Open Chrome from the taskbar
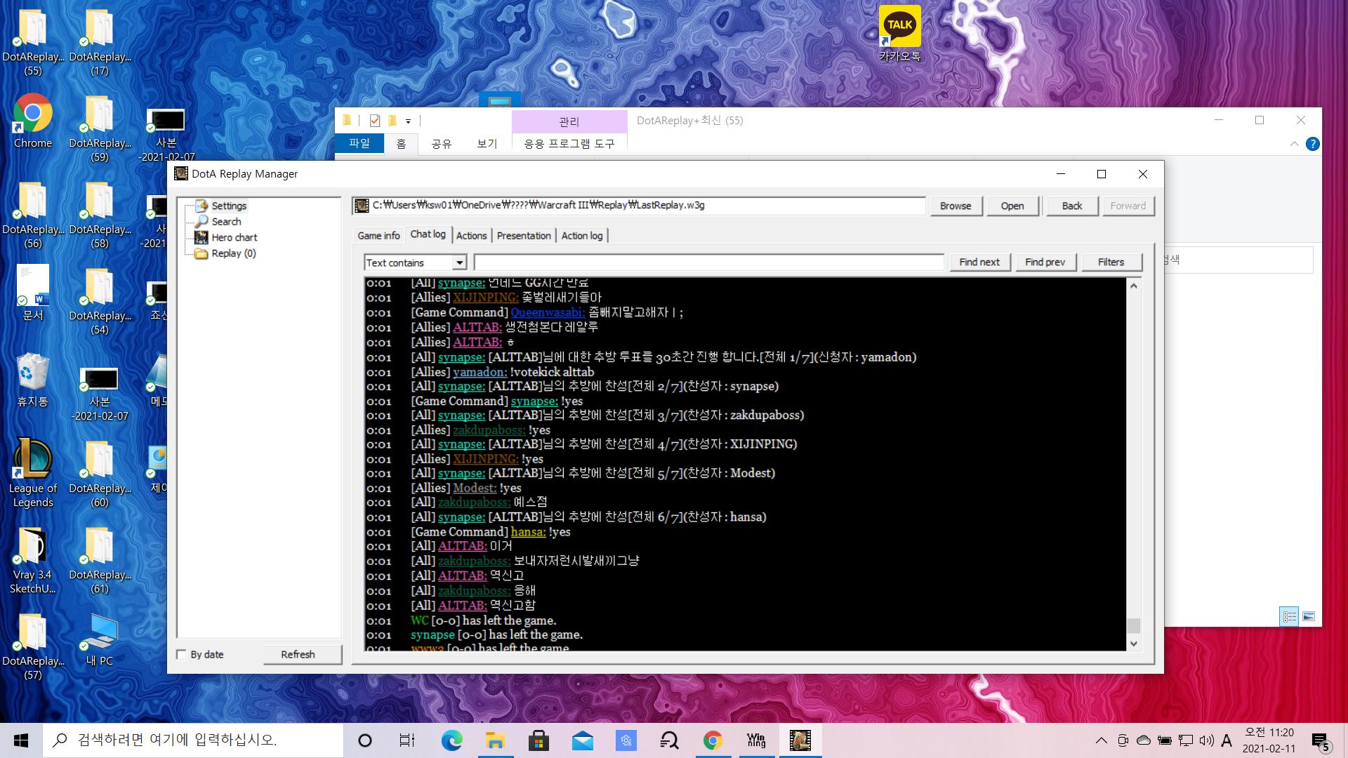 point(713,740)
